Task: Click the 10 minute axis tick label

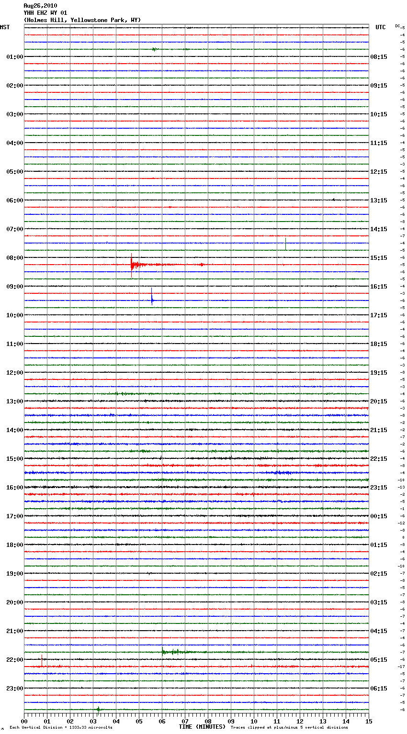Action: (x=254, y=721)
